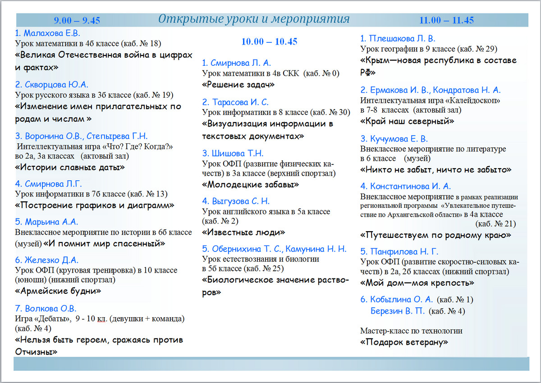Select the time heading '10.00 – 10.45'
541x383 pixels.
pos(270,41)
